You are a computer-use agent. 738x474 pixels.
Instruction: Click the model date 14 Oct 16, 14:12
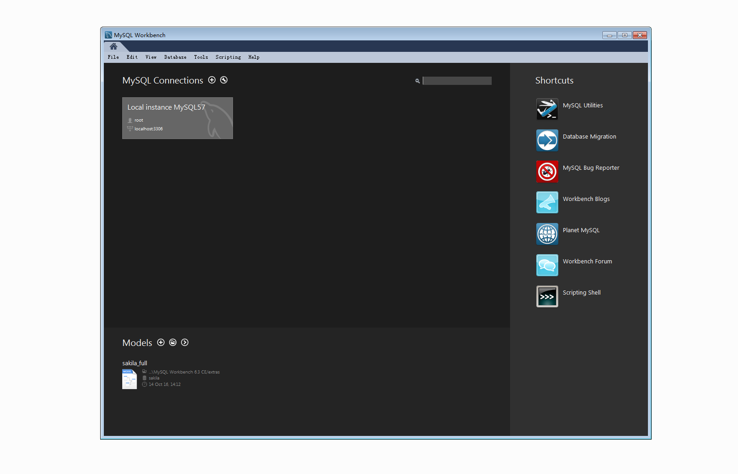point(165,385)
